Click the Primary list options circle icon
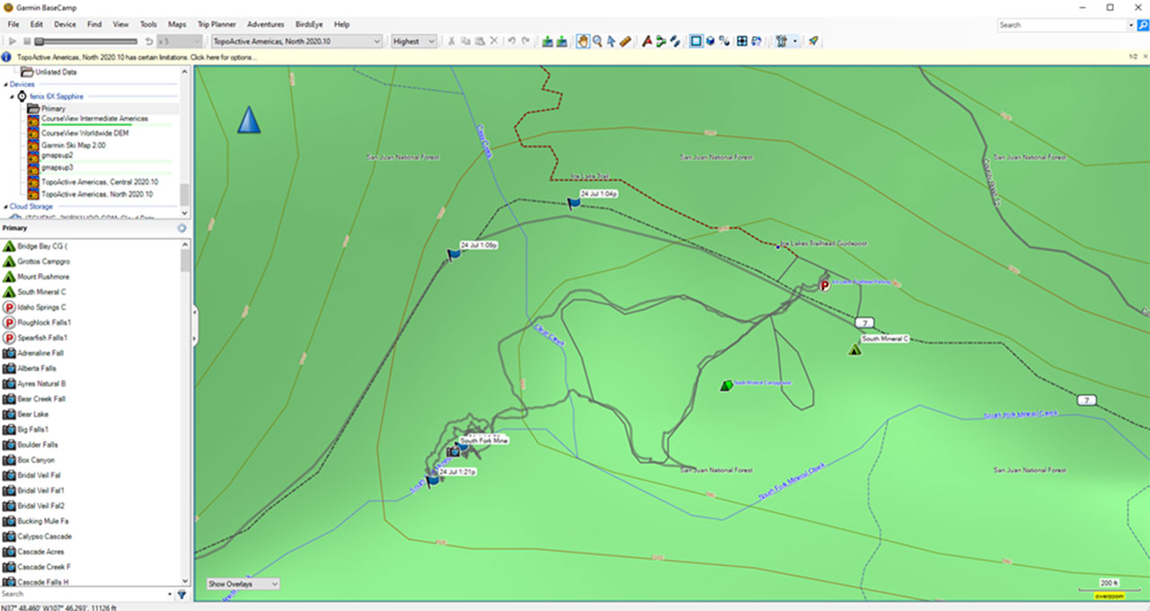 point(181,228)
